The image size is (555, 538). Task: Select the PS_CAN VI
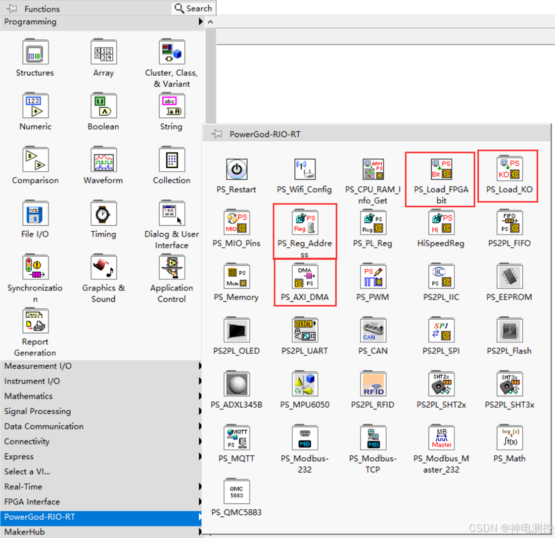(x=373, y=330)
